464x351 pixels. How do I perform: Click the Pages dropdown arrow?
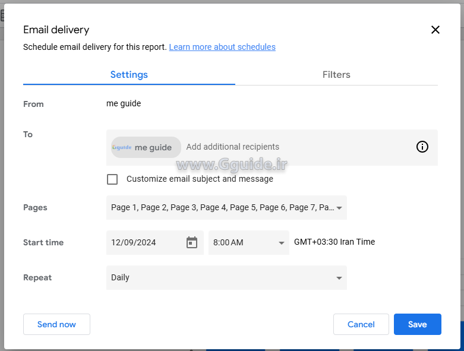pos(339,208)
